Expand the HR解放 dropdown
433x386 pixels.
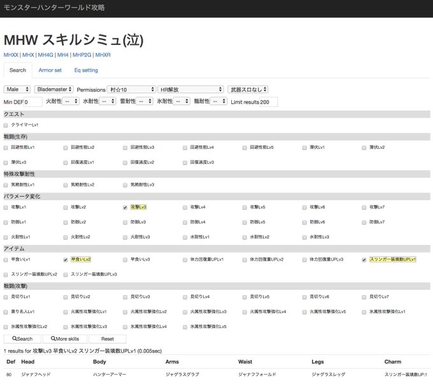tap(190, 90)
